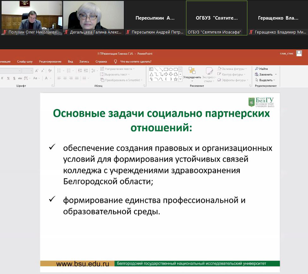The width and height of the screenshot is (308, 274).
Task: Switch to the Рецензирование tab
Action: [50, 62]
